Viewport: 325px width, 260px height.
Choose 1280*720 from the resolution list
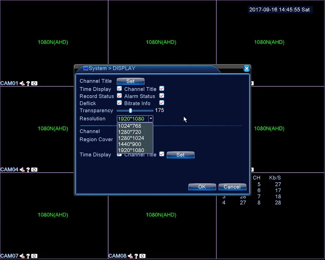pyautogui.click(x=135, y=132)
